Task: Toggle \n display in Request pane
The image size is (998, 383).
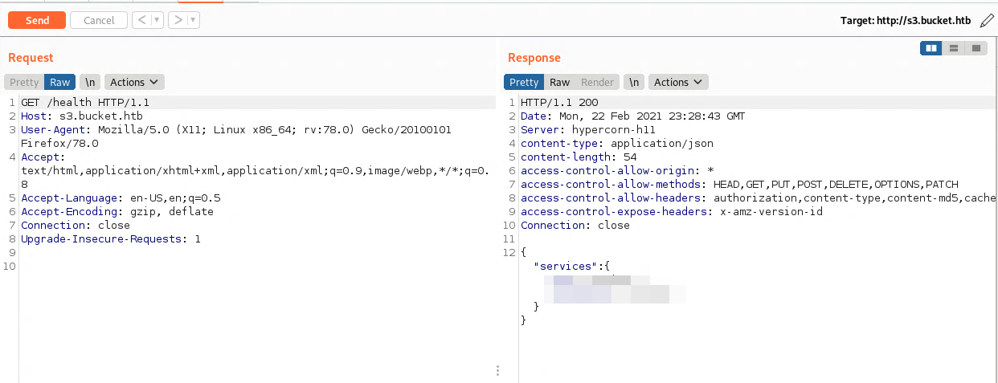Action: pyautogui.click(x=91, y=82)
